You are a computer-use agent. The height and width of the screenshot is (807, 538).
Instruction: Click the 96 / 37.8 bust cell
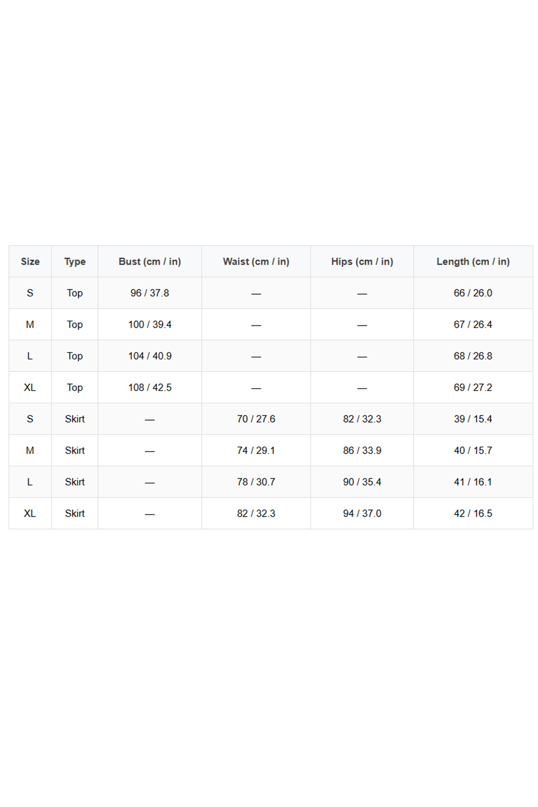[x=150, y=293]
